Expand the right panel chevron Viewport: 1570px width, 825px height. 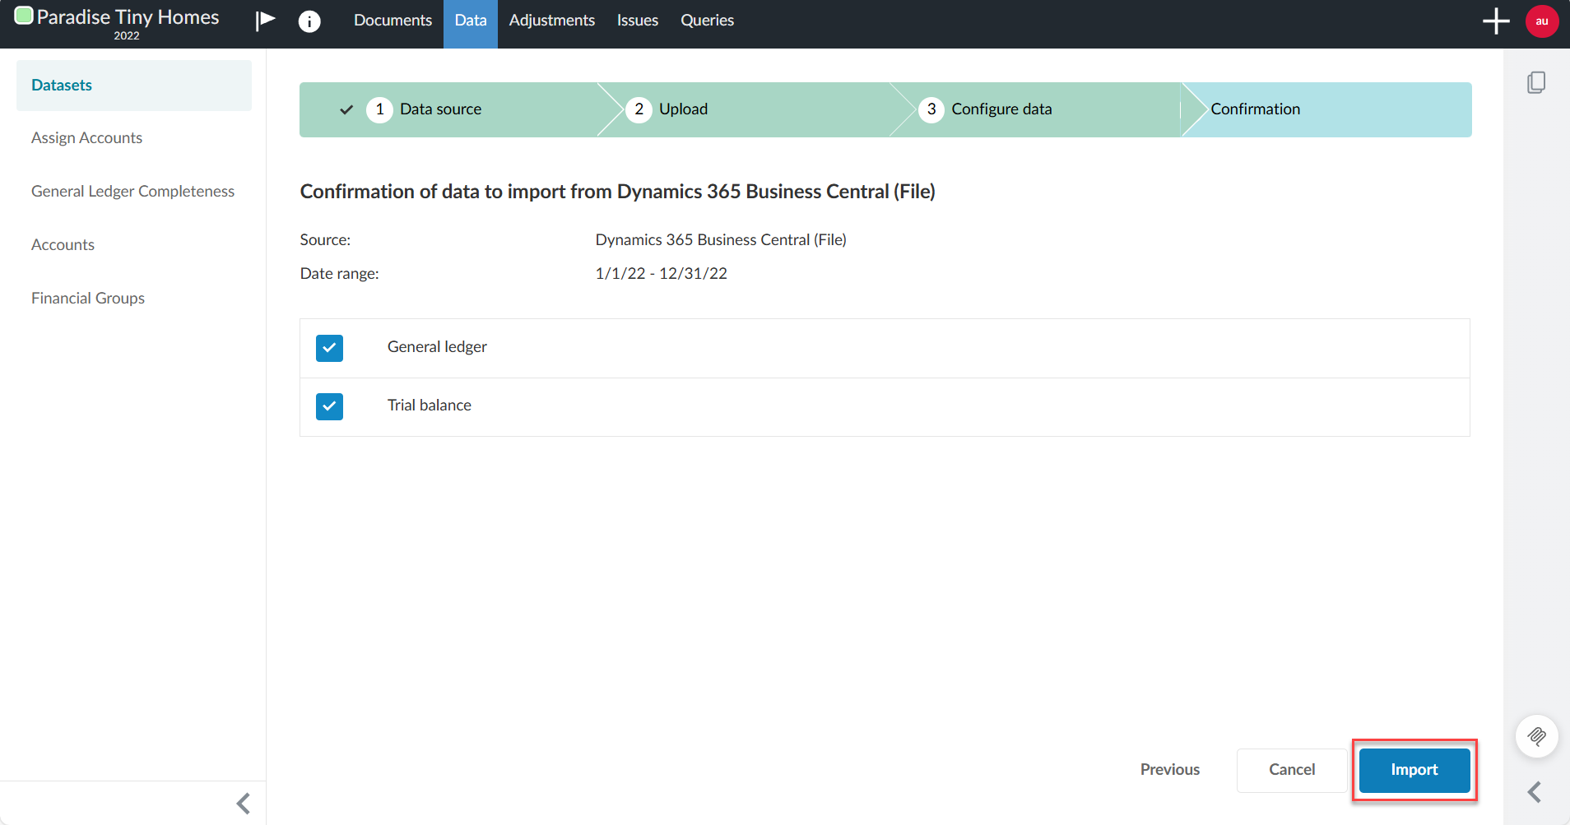[1535, 792]
